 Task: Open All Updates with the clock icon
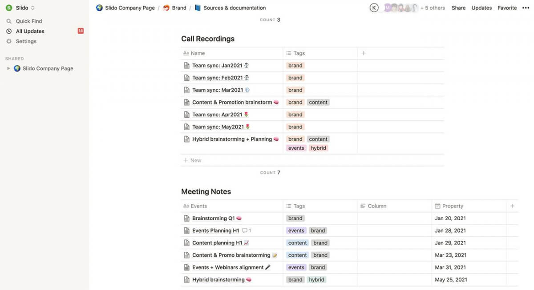(x=9, y=31)
